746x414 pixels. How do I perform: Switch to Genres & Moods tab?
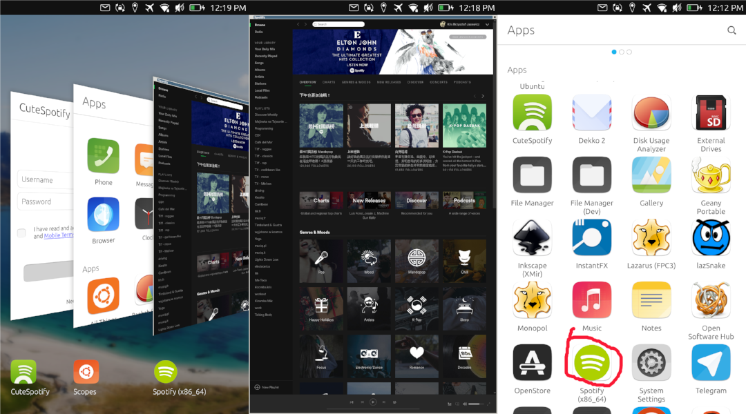356,82
